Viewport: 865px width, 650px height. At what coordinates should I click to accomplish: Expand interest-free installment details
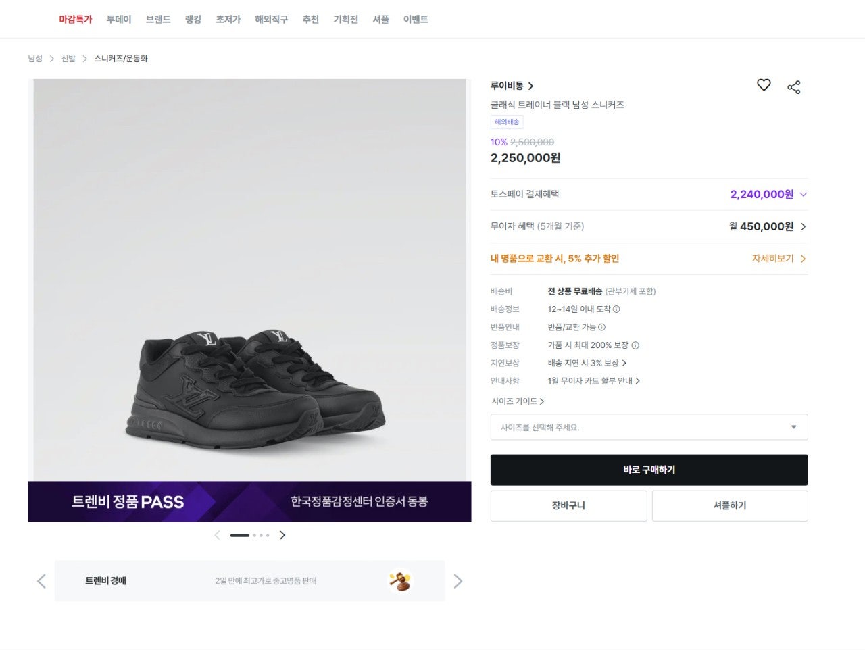(804, 226)
